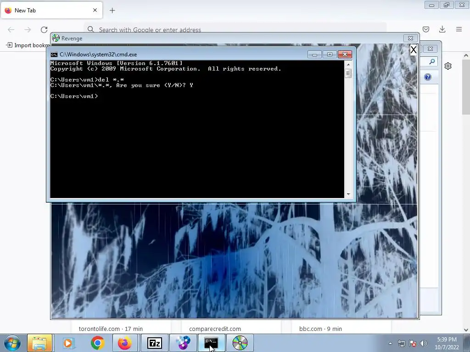Click the 'Are you sure (Y/N)?' line
The image size is (470, 352).
tap(122, 85)
